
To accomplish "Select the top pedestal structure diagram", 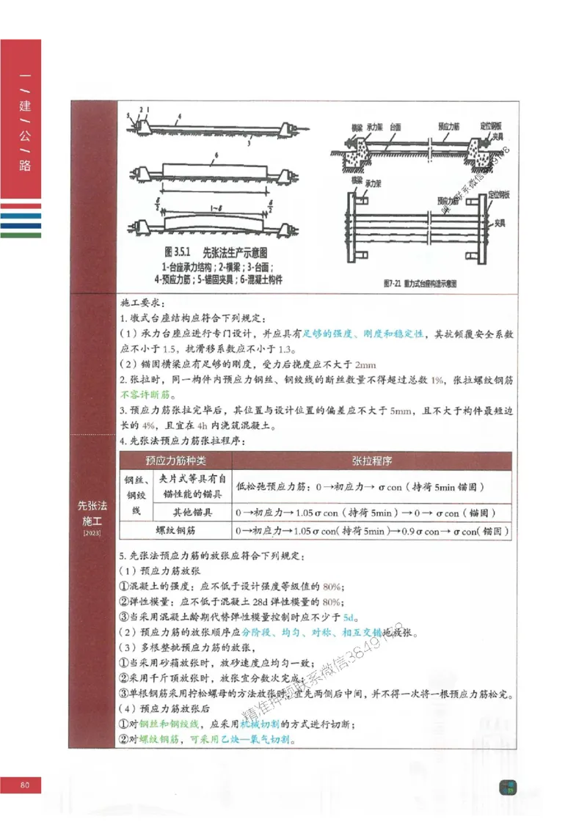I will [213, 125].
